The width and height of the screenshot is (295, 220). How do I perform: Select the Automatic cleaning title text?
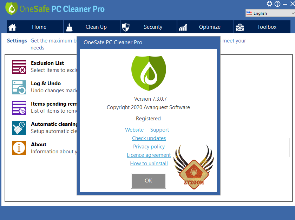54,124
